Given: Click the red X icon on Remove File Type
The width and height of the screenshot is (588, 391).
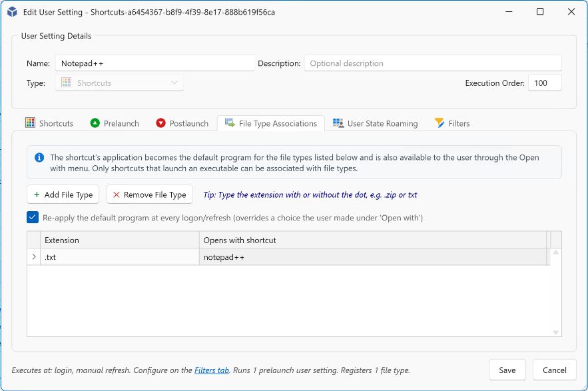Looking at the screenshot, I should click(117, 195).
